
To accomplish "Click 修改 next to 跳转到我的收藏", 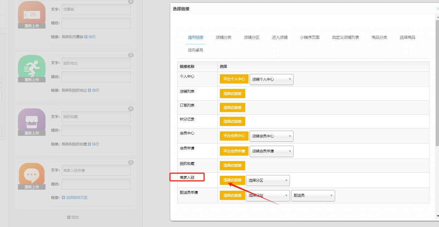I will pyautogui.click(x=94, y=144).
